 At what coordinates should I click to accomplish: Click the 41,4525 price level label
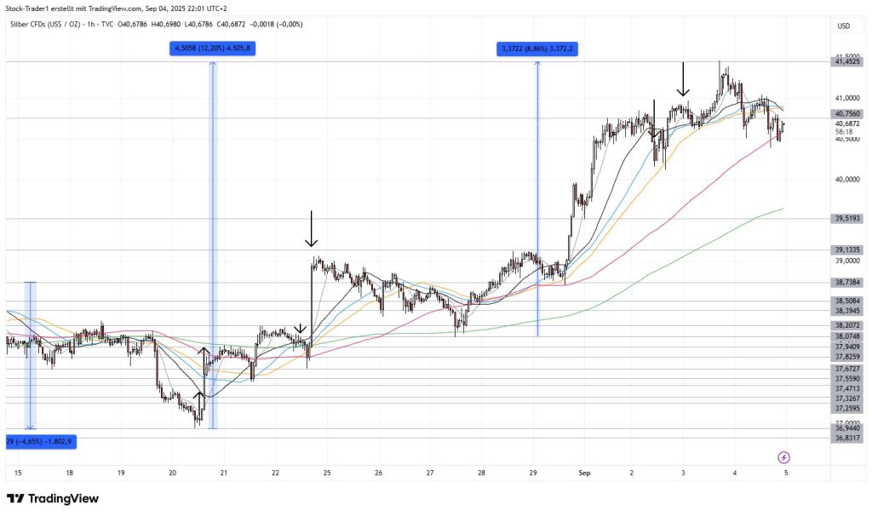[846, 61]
